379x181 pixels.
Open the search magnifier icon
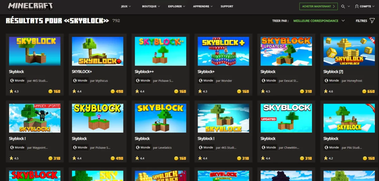coord(343,6)
